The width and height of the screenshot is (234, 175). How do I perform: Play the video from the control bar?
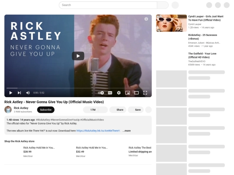pos(10,93)
